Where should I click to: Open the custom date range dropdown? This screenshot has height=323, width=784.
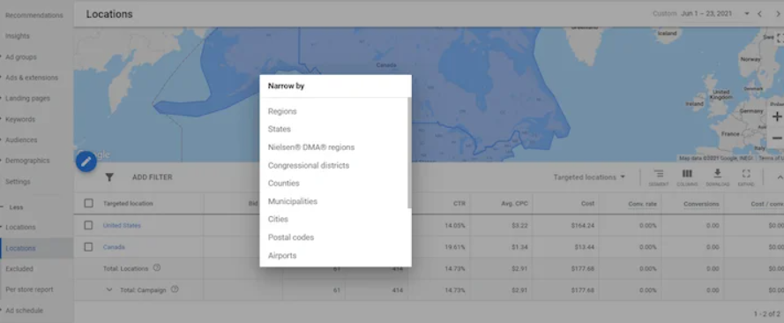(746, 14)
